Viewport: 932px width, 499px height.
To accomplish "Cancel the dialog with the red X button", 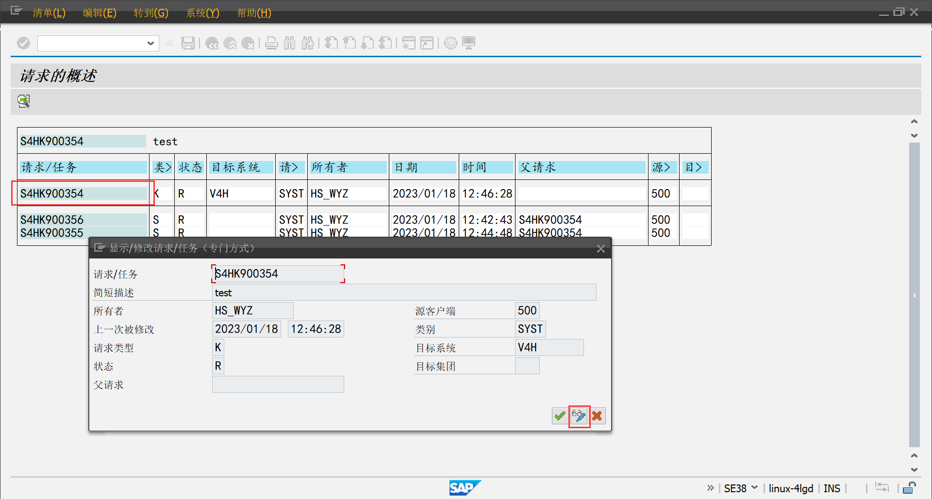I will click(x=598, y=416).
